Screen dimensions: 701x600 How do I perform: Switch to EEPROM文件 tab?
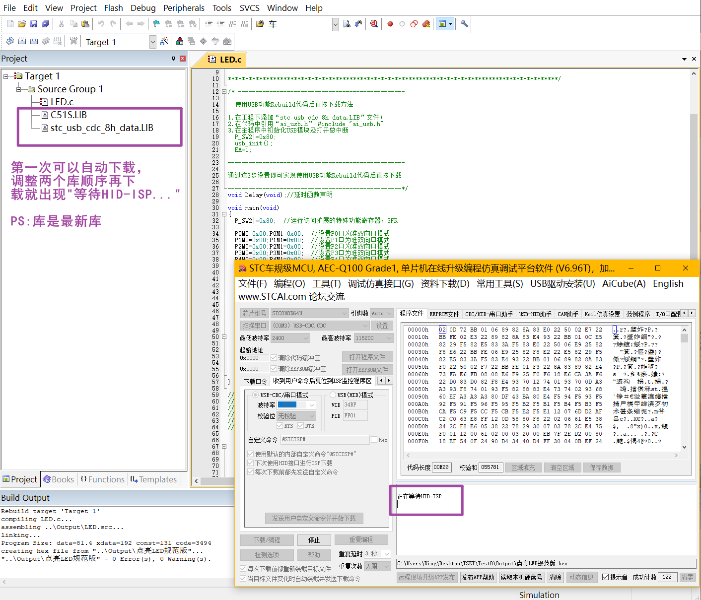(444, 314)
